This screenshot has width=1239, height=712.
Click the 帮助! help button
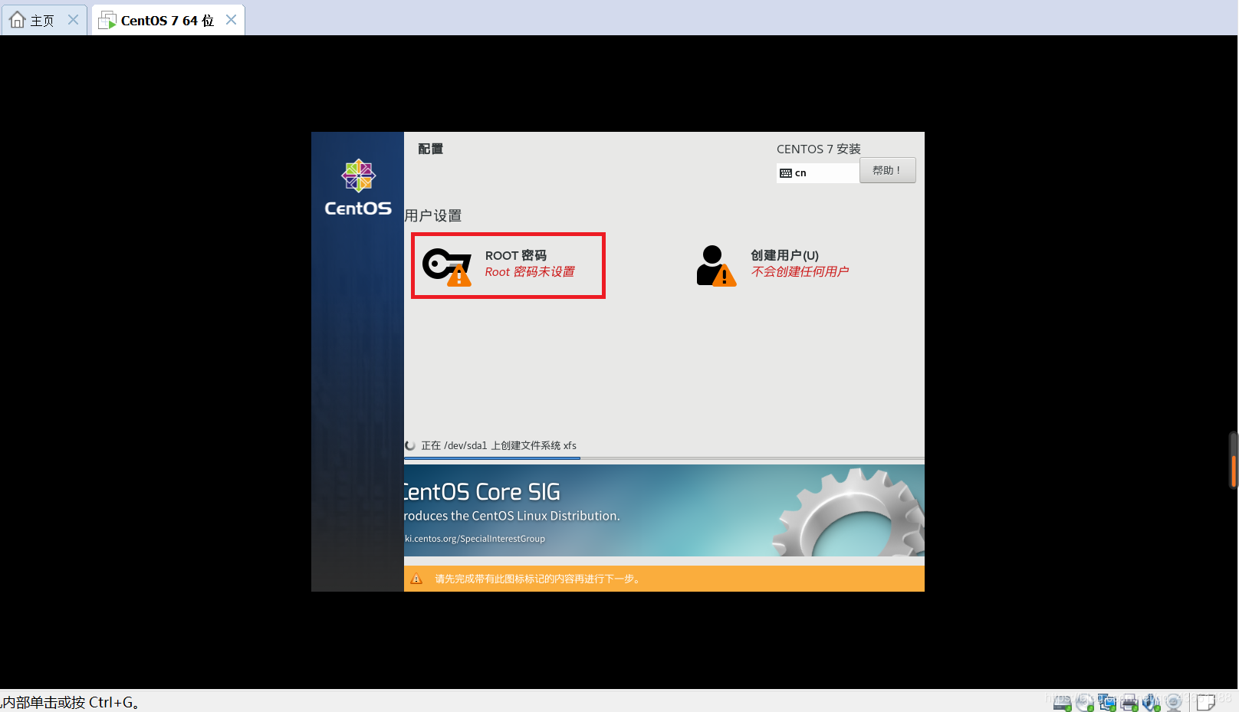click(x=887, y=170)
